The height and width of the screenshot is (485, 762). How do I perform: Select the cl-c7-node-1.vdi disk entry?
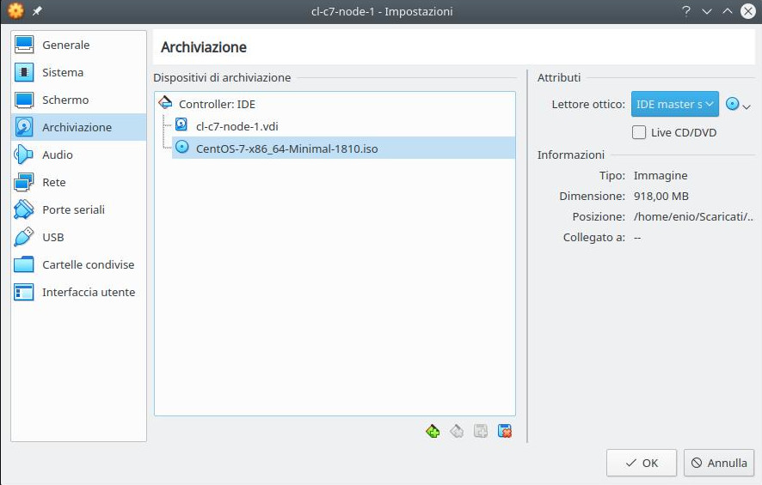237,125
